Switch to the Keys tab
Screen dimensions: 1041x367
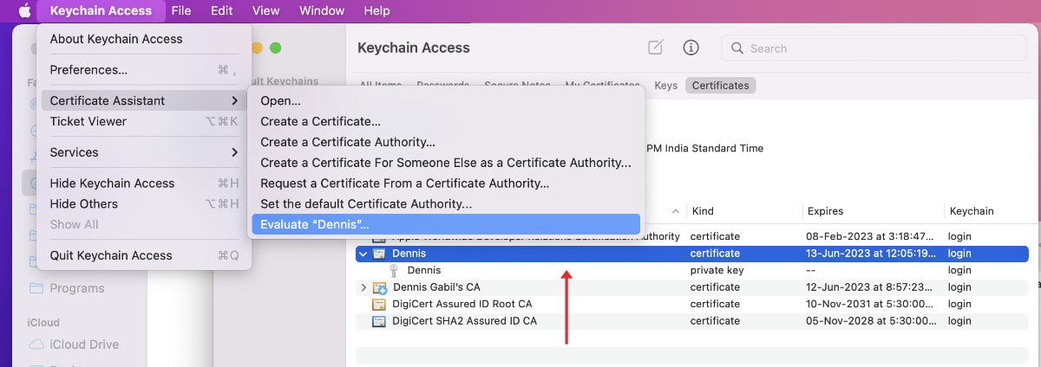[x=665, y=86]
